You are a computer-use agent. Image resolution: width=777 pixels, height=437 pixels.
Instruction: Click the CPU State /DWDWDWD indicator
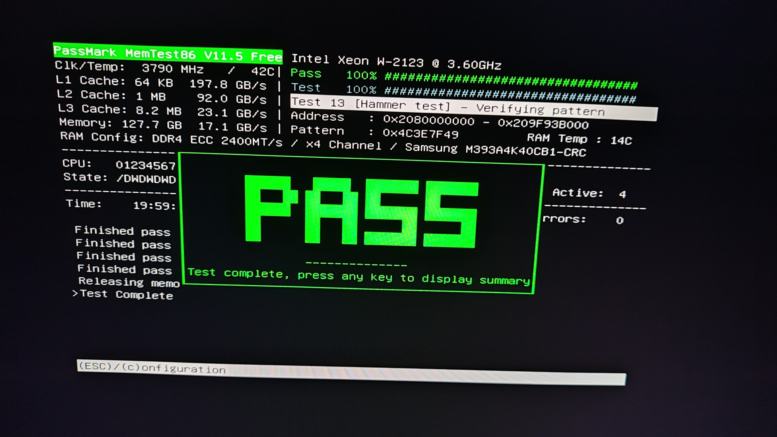tap(146, 179)
